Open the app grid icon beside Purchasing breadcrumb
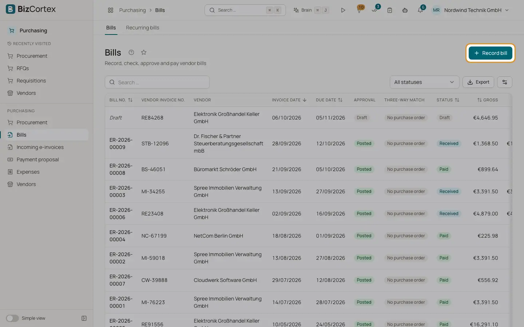The image size is (524, 327). coord(111,10)
